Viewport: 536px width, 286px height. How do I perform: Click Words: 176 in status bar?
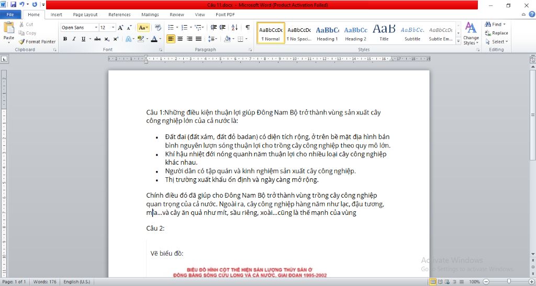point(45,282)
